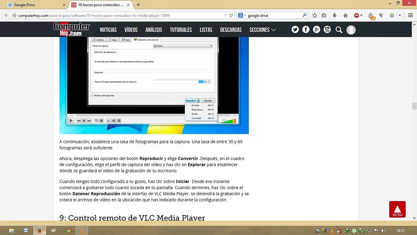This screenshot has width=417, height=235.
Task: Open new browser tab with plus button
Action: [x=138, y=5]
